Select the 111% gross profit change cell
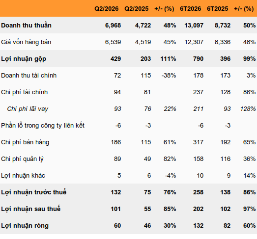Screen dimensions: 257x239 click(168, 59)
